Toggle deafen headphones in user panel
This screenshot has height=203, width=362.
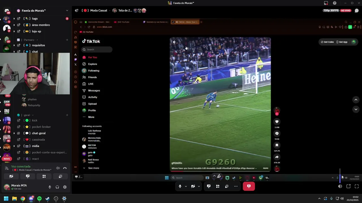(x=57, y=187)
